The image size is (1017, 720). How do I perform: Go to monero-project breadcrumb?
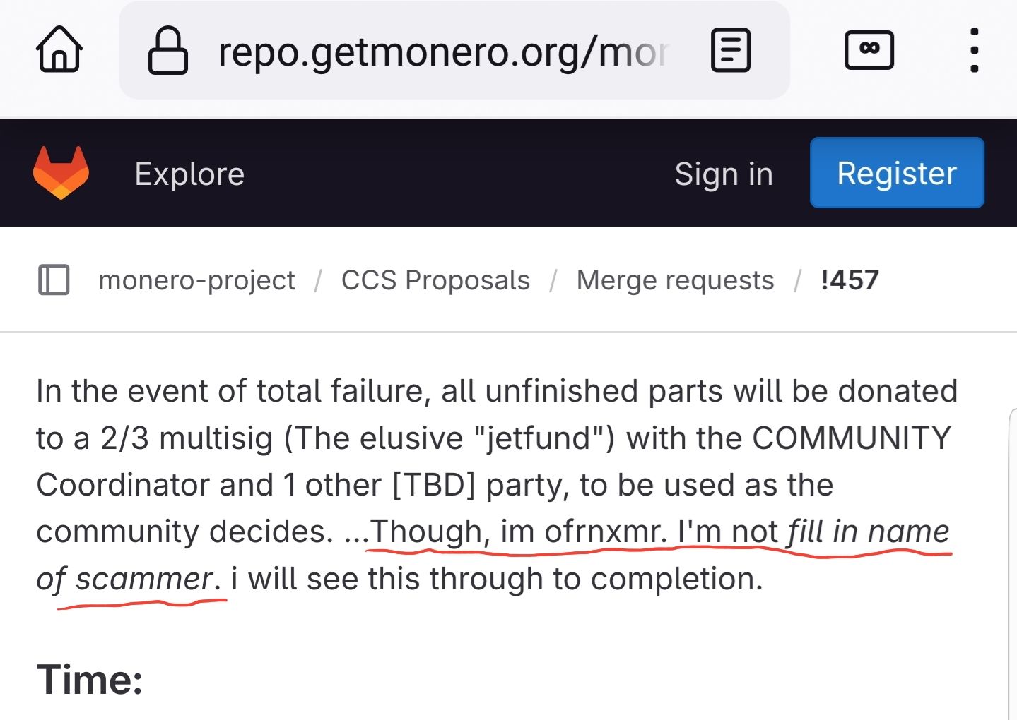196,280
